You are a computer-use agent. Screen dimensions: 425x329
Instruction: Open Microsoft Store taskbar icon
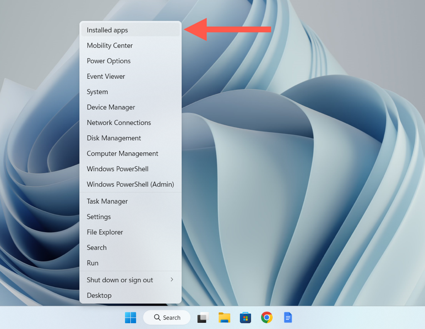[x=246, y=317]
